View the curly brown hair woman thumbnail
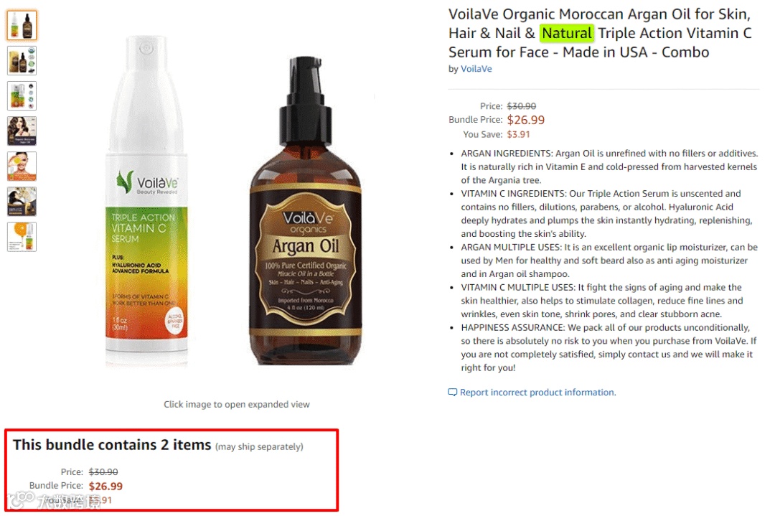 22,131
